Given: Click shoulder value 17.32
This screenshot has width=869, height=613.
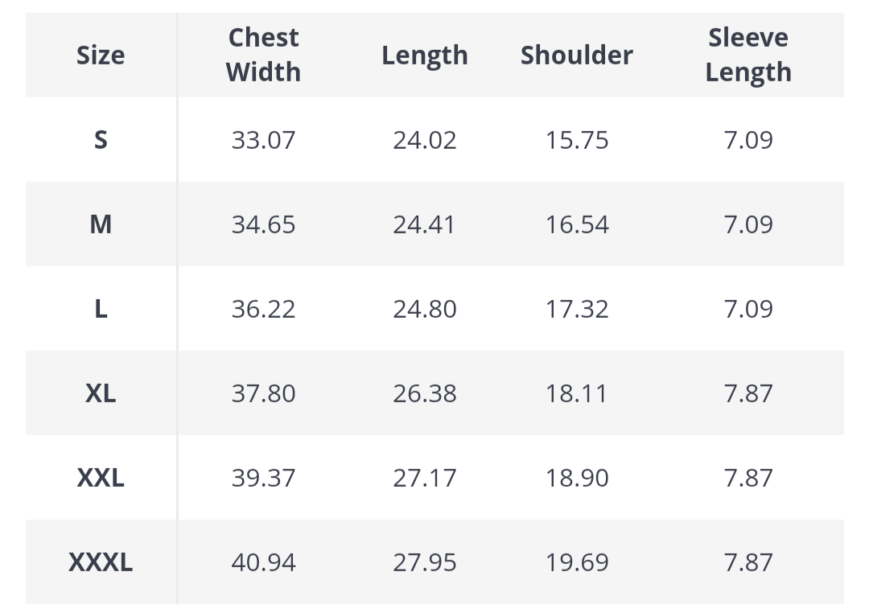Looking at the screenshot, I should tap(577, 309).
